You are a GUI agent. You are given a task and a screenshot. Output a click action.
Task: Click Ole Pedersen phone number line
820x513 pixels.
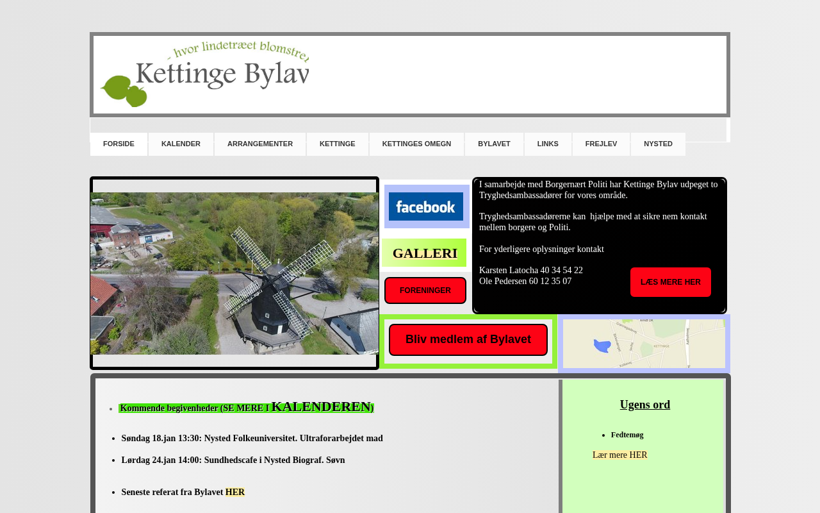click(525, 282)
